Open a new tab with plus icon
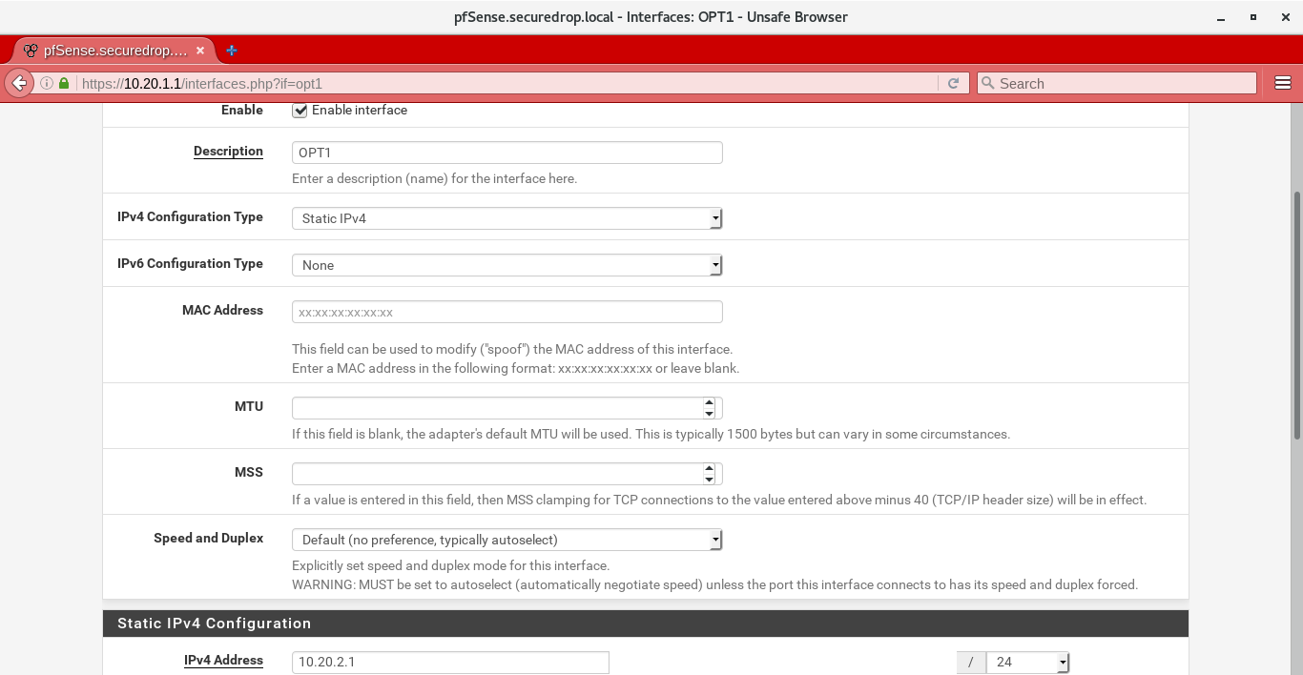The height and width of the screenshot is (675, 1303). click(x=232, y=51)
